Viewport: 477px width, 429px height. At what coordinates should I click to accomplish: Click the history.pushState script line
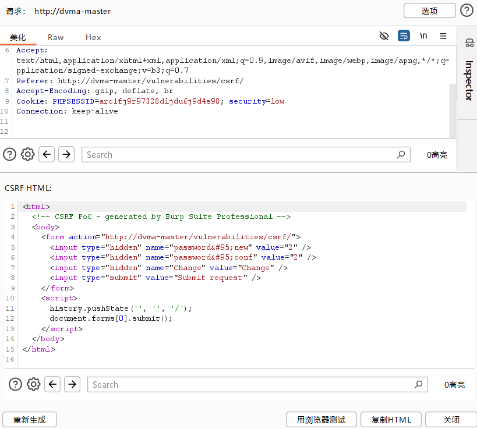coord(121,309)
